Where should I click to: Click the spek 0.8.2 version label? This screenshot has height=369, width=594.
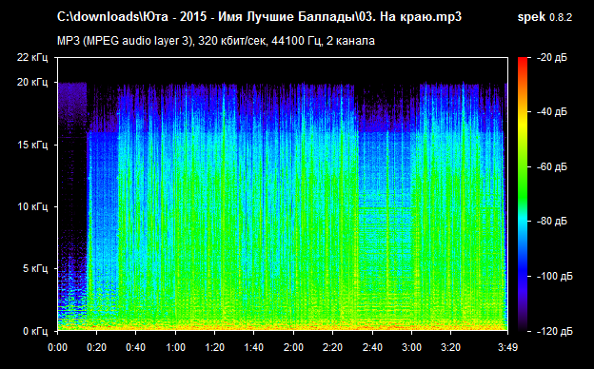[544, 17]
